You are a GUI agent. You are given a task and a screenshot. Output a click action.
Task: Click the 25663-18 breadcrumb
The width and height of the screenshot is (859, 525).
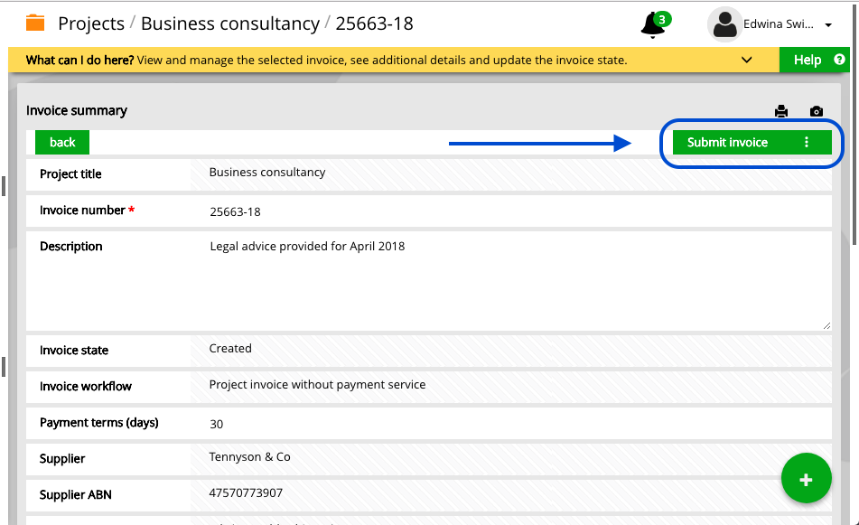374,23
